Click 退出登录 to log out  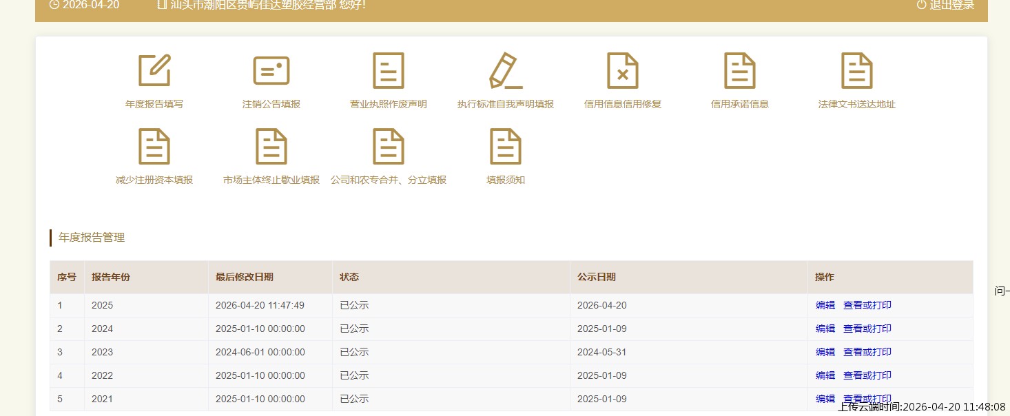click(945, 5)
